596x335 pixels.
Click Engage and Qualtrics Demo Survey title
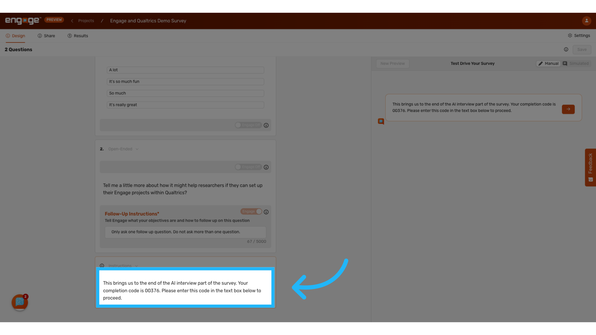click(x=148, y=21)
